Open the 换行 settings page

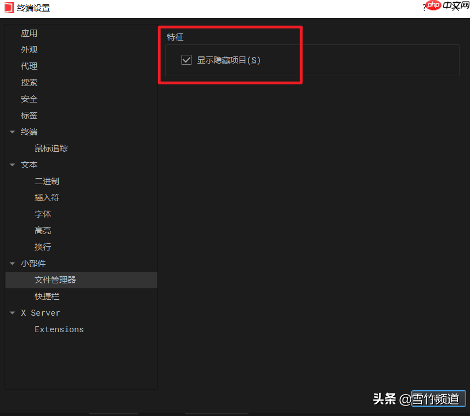43,247
